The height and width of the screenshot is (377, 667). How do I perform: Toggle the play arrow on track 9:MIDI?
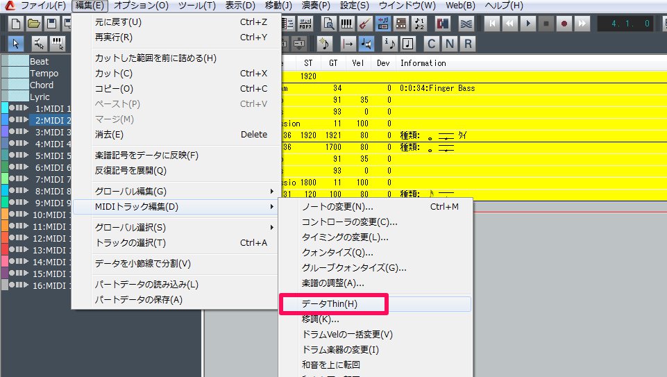(x=26, y=203)
